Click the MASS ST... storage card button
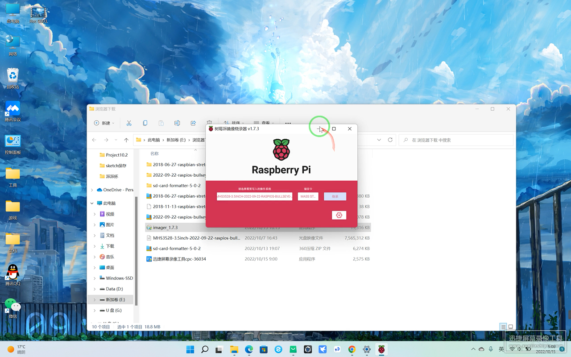The image size is (571, 357). pos(308,196)
